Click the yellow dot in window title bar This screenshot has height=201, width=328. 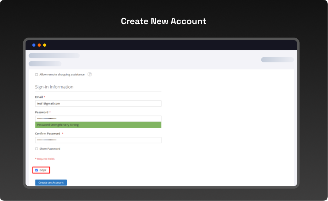[45, 45]
